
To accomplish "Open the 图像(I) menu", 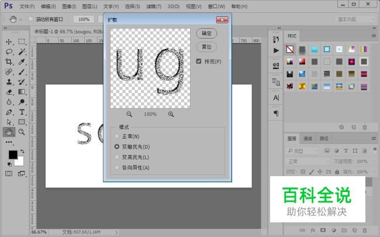I will (69, 6).
